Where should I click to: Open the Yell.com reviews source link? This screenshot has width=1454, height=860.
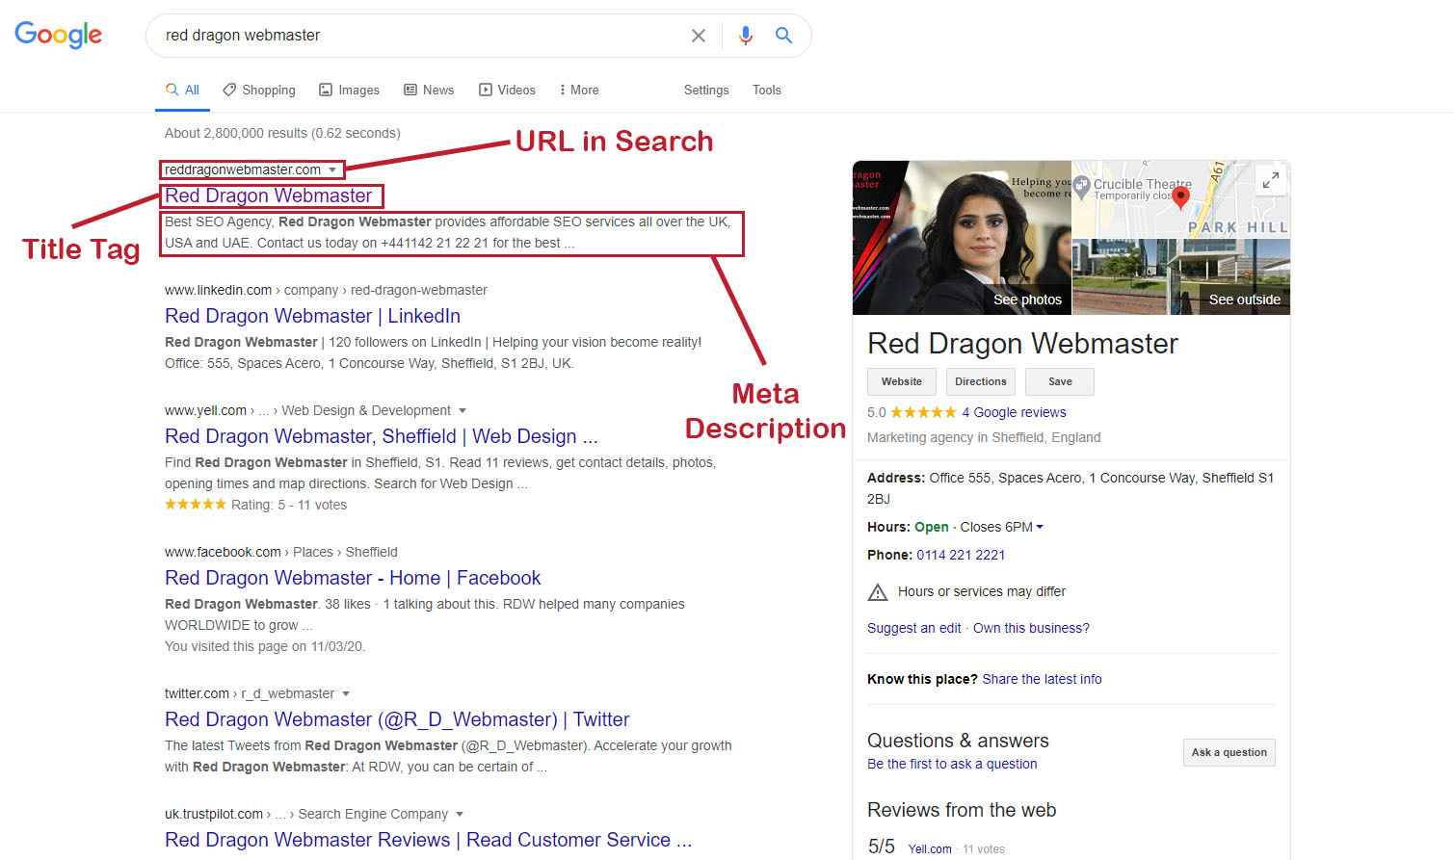pos(930,849)
